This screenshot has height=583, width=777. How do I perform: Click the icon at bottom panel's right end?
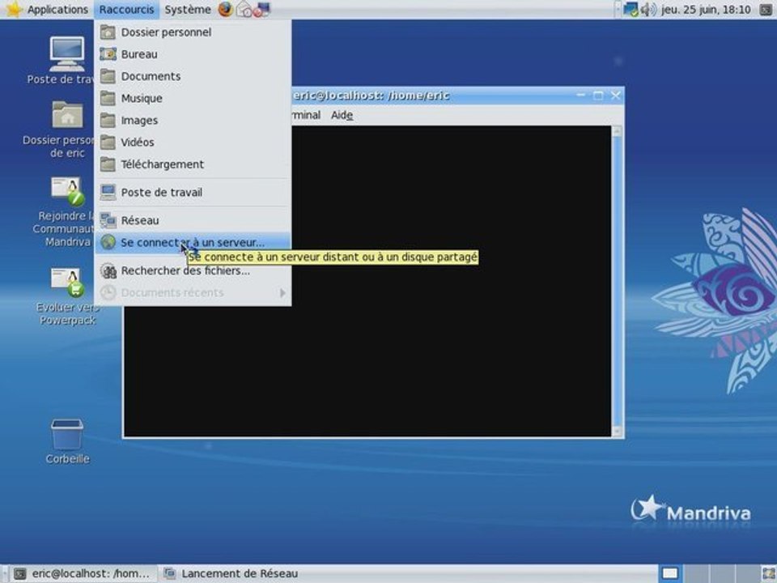click(768, 573)
